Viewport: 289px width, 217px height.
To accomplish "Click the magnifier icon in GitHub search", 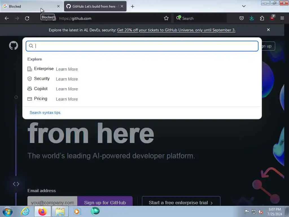I will point(31,46).
